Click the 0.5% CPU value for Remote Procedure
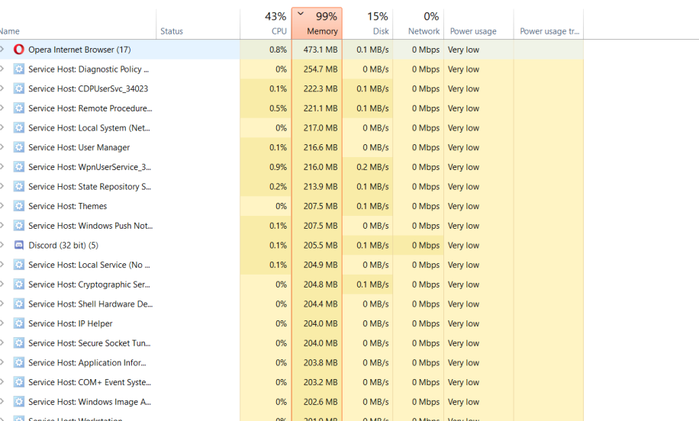The width and height of the screenshot is (699, 421). click(x=279, y=108)
